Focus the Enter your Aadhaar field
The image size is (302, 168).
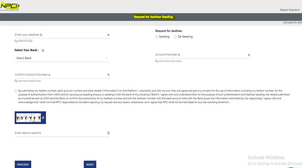pyautogui.click(x=62, y=35)
